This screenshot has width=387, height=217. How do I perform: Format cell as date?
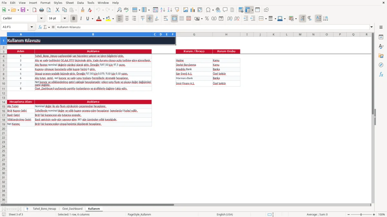coord(221,19)
